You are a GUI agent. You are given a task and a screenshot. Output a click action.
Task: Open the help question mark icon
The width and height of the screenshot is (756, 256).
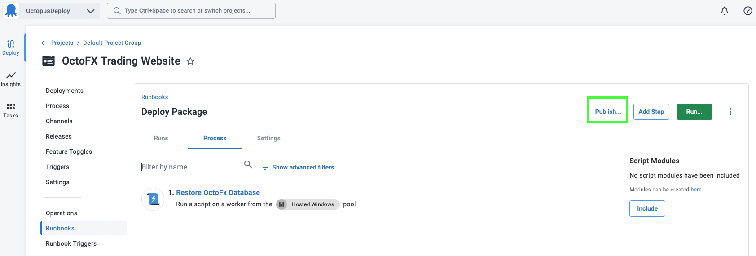[x=748, y=11]
